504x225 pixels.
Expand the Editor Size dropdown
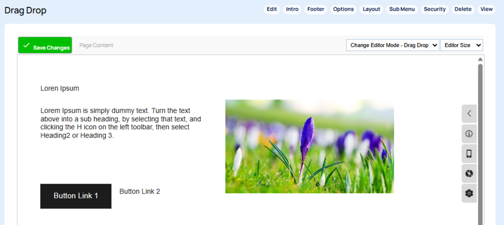461,46
